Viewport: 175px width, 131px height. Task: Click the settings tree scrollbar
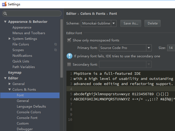click(x=62, y=48)
